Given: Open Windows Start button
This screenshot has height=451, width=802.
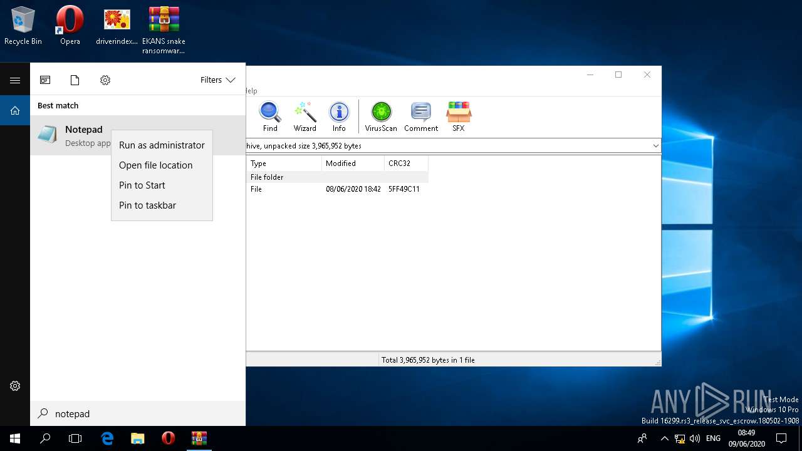Looking at the screenshot, I should (x=15, y=438).
